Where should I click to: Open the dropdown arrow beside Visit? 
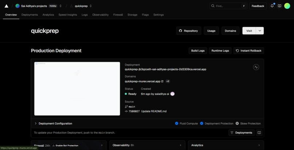click(x=260, y=31)
